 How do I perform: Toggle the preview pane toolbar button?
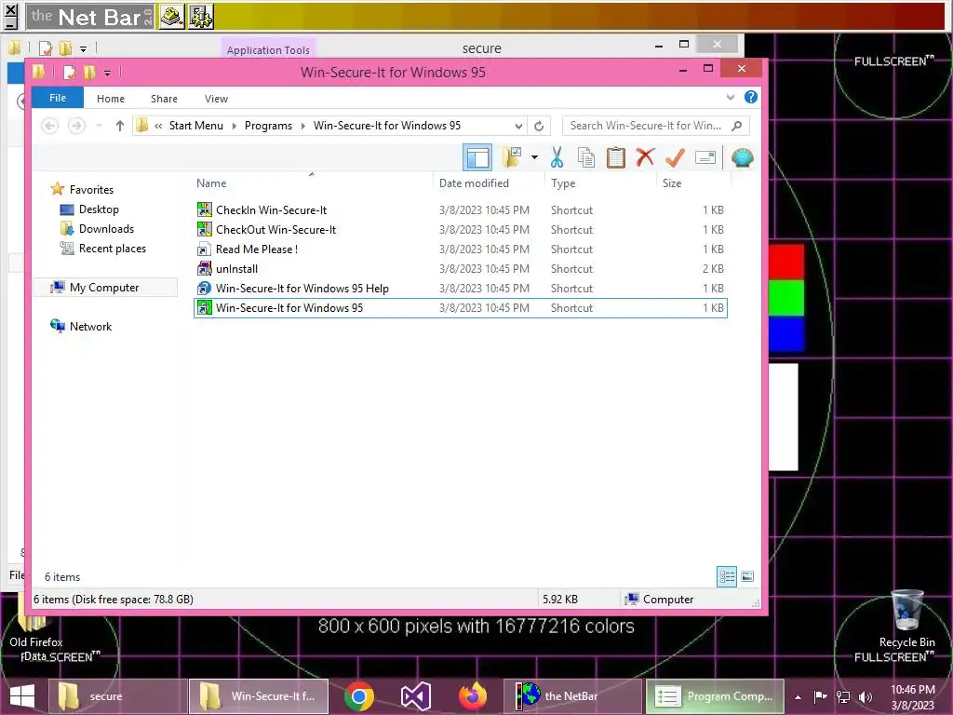pos(477,158)
